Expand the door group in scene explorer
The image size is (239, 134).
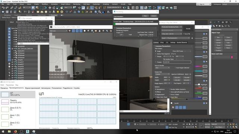click(12, 49)
